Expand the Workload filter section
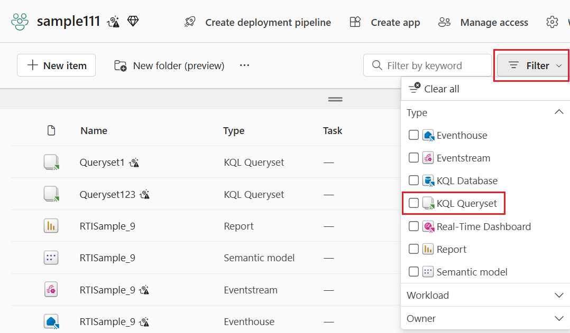This screenshot has width=570, height=333. [x=485, y=296]
